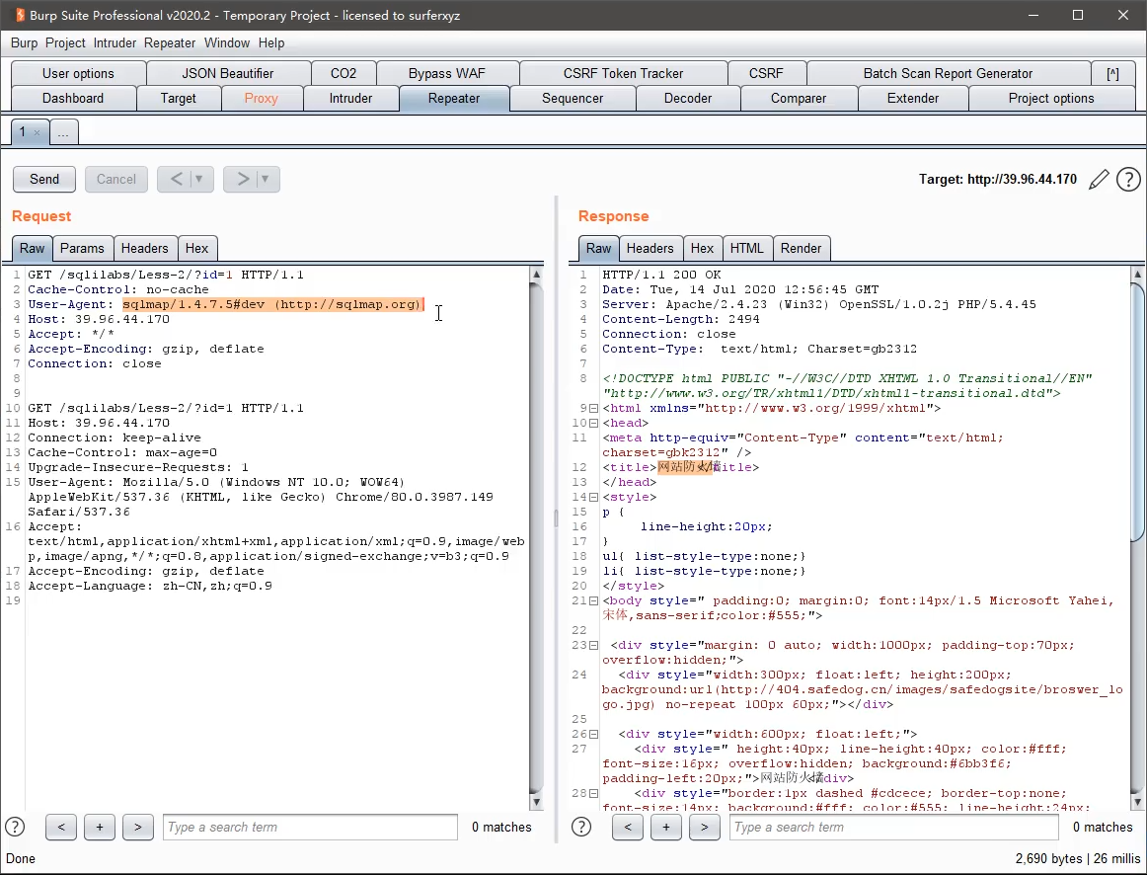Collapse the html tag at response line 9
This screenshot has height=875, width=1147.
pyautogui.click(x=593, y=408)
